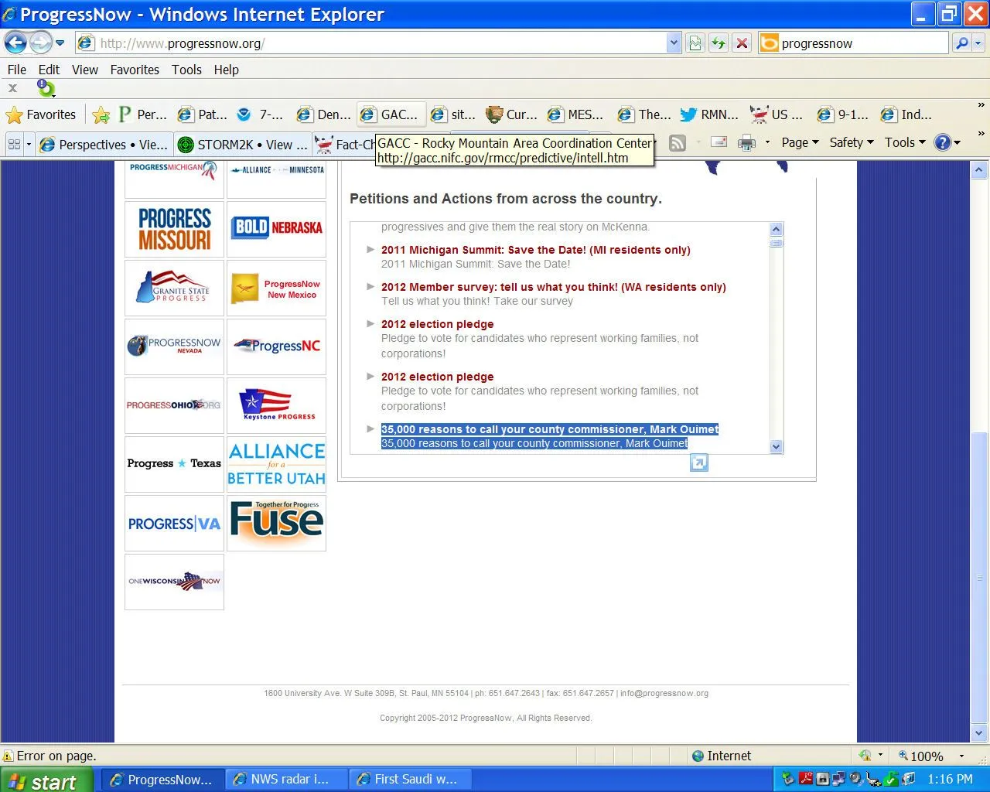Image resolution: width=990 pixels, height=792 pixels.
Task: Open the Progress Missouri logo
Action: pyautogui.click(x=175, y=229)
